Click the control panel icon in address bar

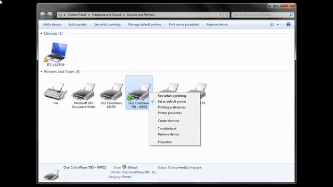click(60, 15)
